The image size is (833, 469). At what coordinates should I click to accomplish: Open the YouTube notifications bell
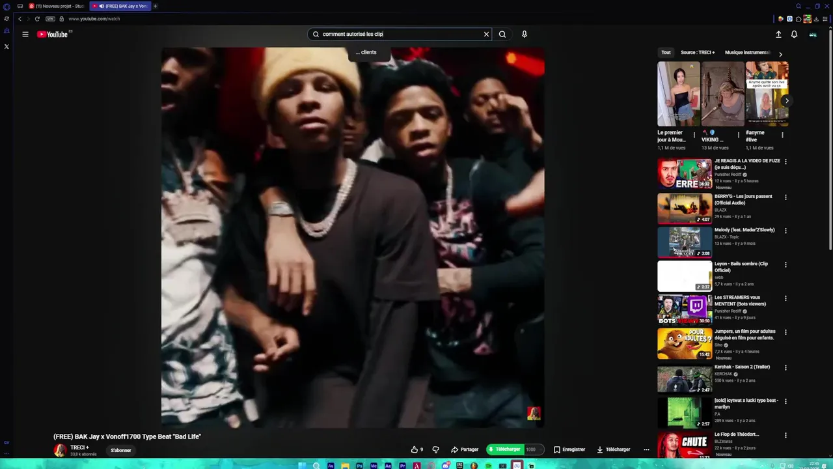coord(794,35)
